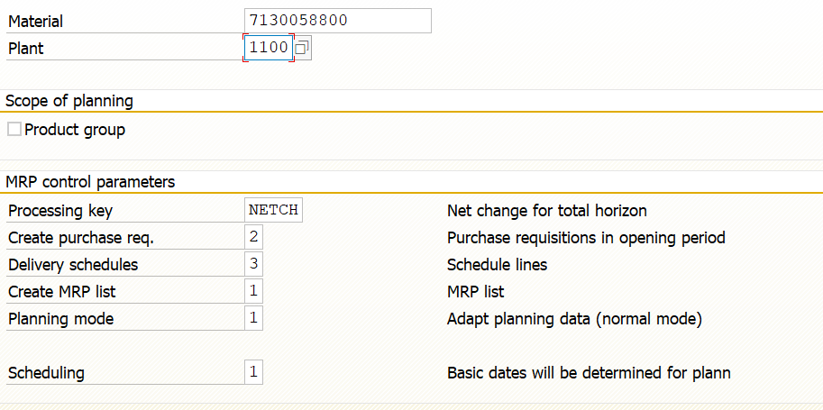The width and height of the screenshot is (823, 410).
Task: Click the Material field containing 7130058800
Action: [338, 21]
